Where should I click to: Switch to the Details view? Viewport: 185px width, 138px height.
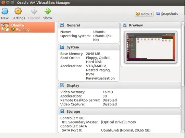pos(144,14)
